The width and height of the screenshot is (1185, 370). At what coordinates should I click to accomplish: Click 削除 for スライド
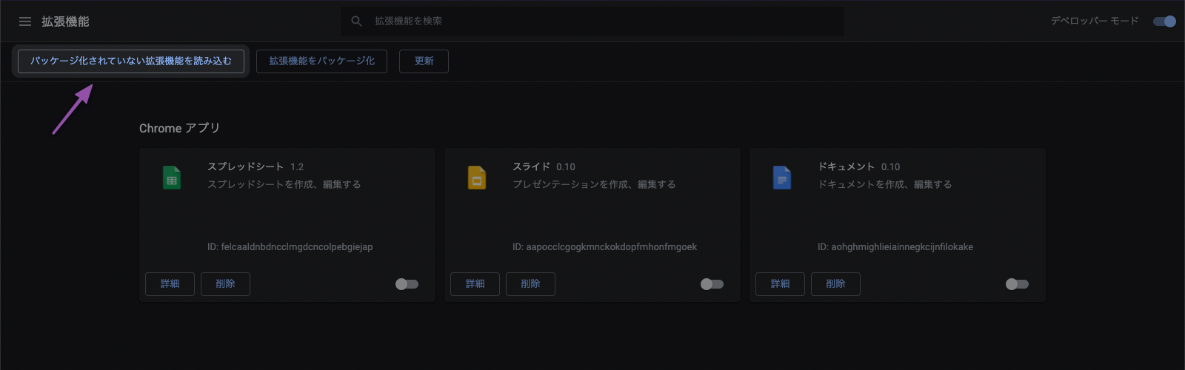pyautogui.click(x=530, y=284)
